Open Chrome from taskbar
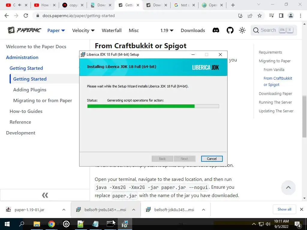Viewport: 307px width, 230px height. pyautogui.click(x=51, y=224)
